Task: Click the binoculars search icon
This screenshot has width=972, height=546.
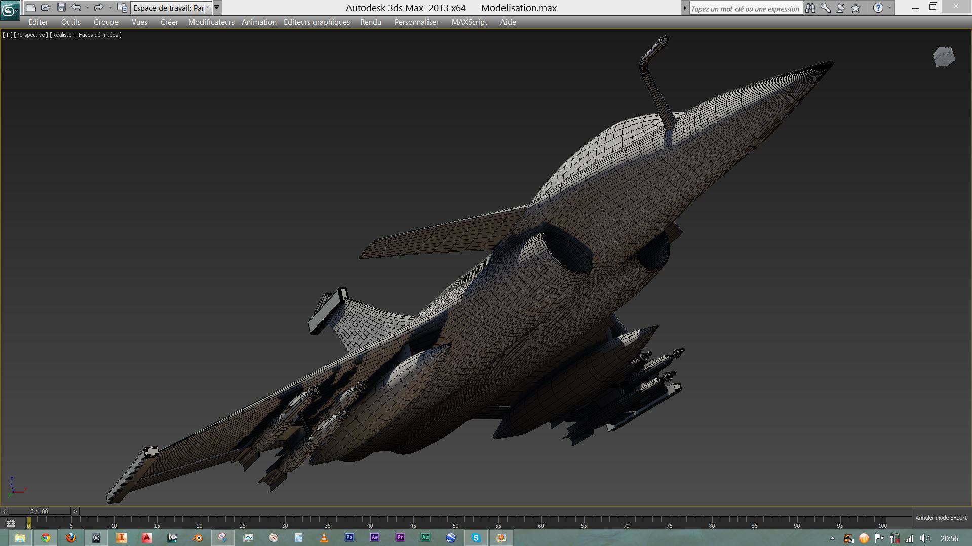Action: click(810, 8)
